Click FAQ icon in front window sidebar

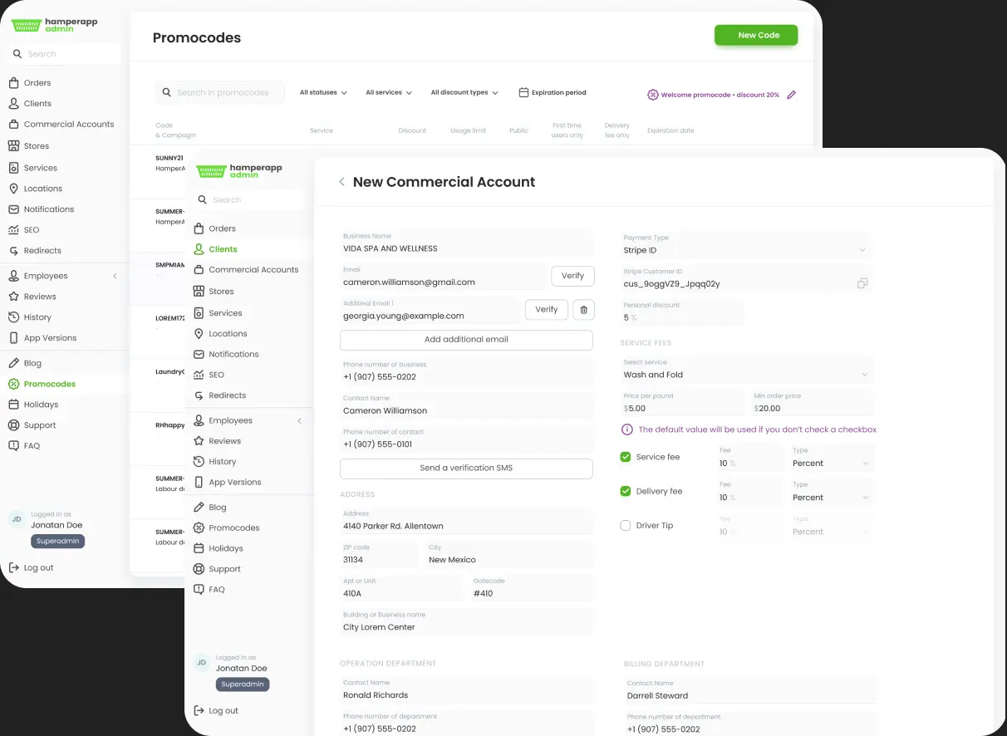199,590
